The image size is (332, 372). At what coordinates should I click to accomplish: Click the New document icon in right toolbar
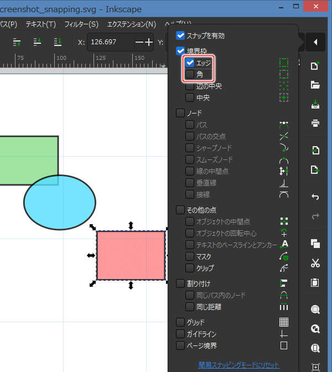click(x=315, y=66)
